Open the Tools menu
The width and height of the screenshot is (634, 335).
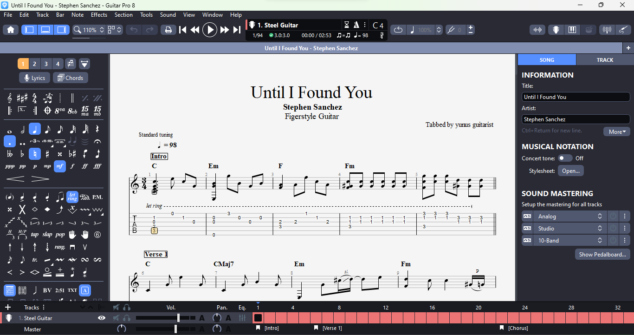[146, 15]
